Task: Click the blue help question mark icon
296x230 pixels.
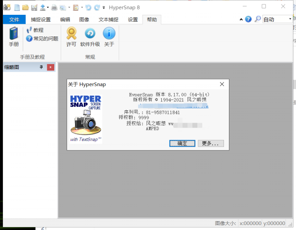Action: click(x=248, y=19)
